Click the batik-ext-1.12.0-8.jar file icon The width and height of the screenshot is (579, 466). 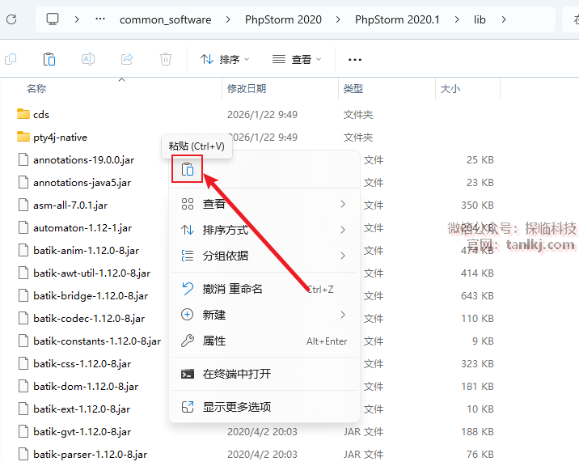coord(23,409)
